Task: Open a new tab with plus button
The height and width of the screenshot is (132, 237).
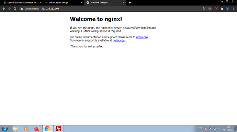Action: click(130, 2)
